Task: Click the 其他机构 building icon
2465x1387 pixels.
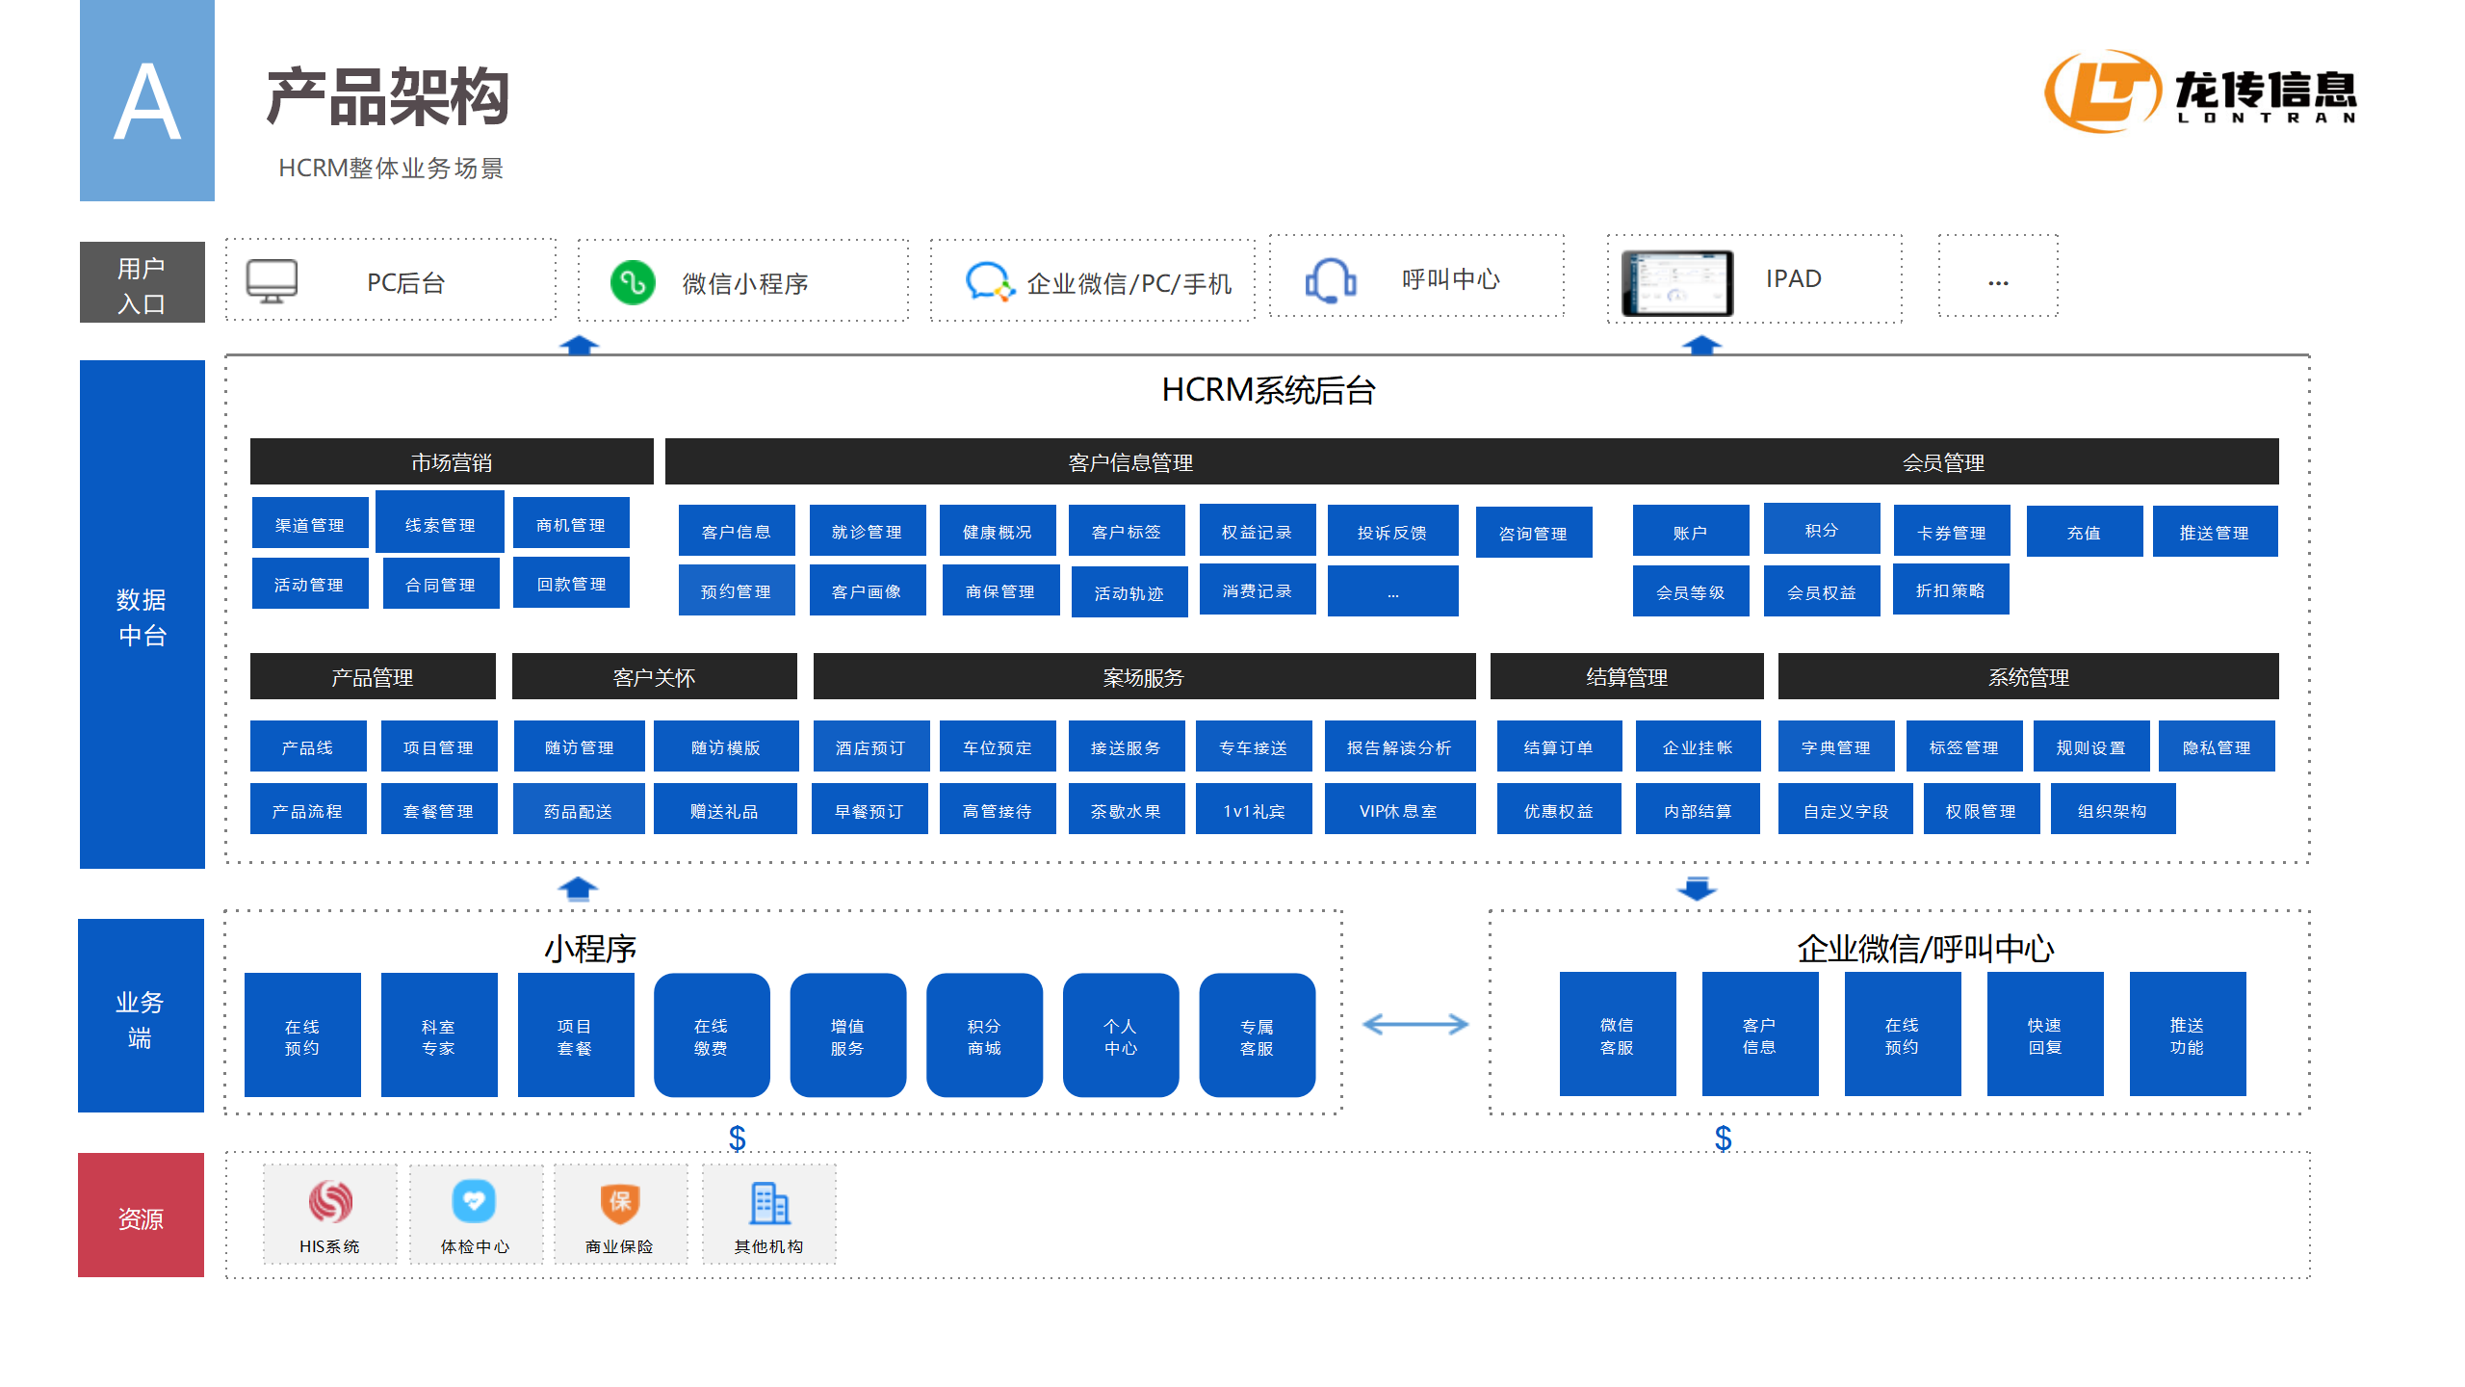Action: pyautogui.click(x=768, y=1203)
